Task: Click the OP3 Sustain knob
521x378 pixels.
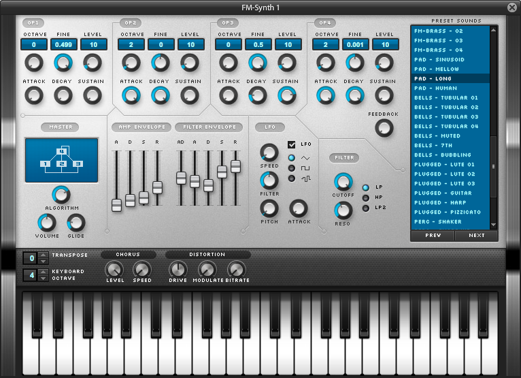Action: click(x=287, y=95)
